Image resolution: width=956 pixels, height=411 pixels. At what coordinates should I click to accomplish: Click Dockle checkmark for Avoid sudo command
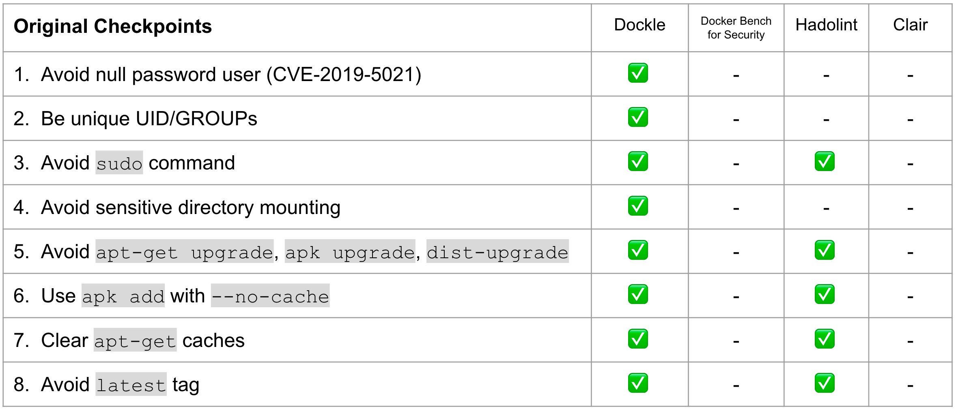638,161
